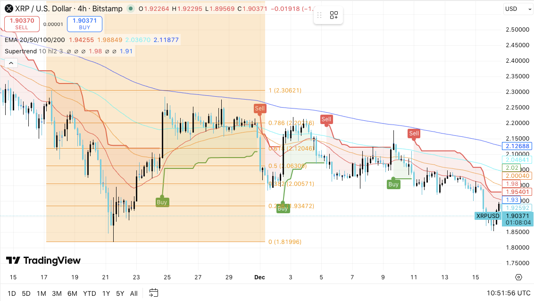Click the floating toolbar drag handle
The width and height of the screenshot is (534, 301).
320,15
